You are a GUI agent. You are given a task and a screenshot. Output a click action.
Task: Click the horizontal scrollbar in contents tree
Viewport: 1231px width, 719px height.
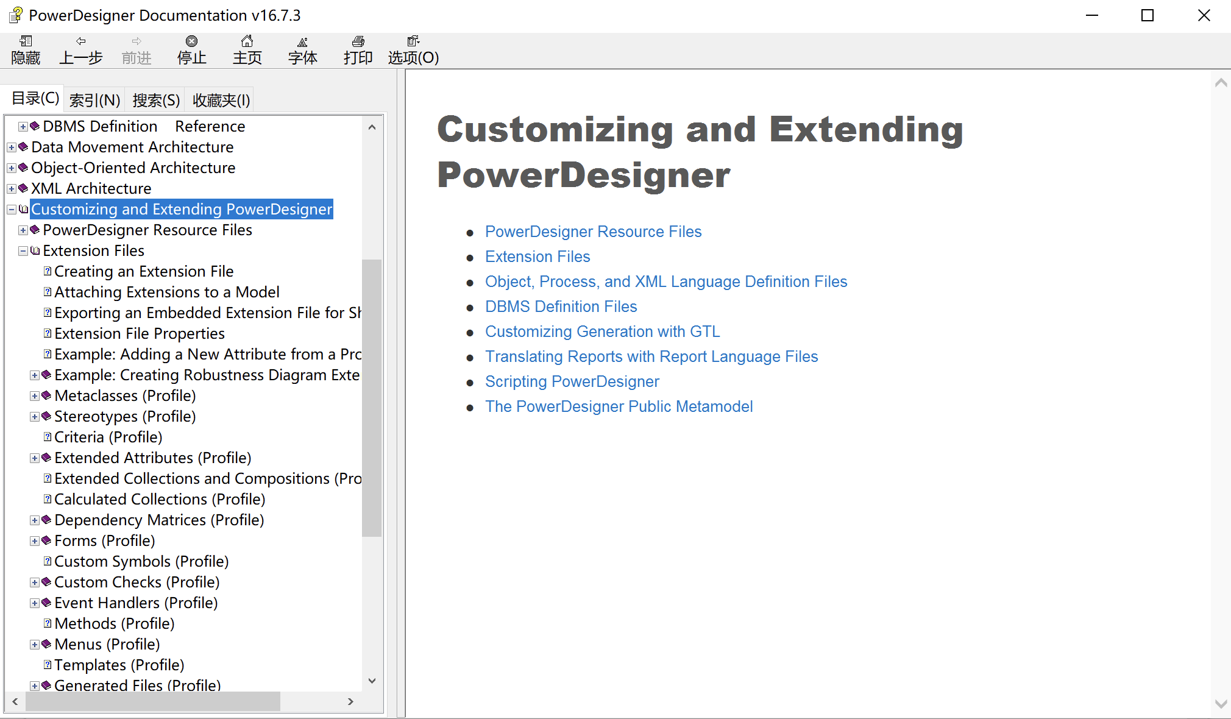point(152,701)
